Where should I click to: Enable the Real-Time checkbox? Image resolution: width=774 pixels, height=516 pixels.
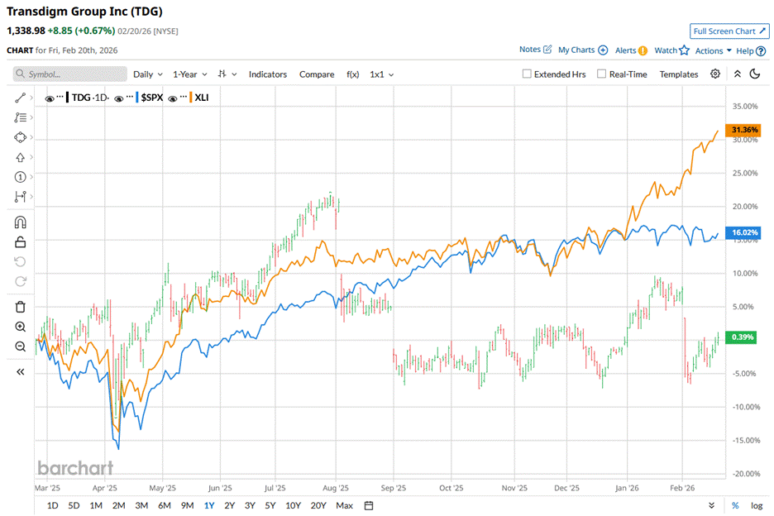(601, 74)
